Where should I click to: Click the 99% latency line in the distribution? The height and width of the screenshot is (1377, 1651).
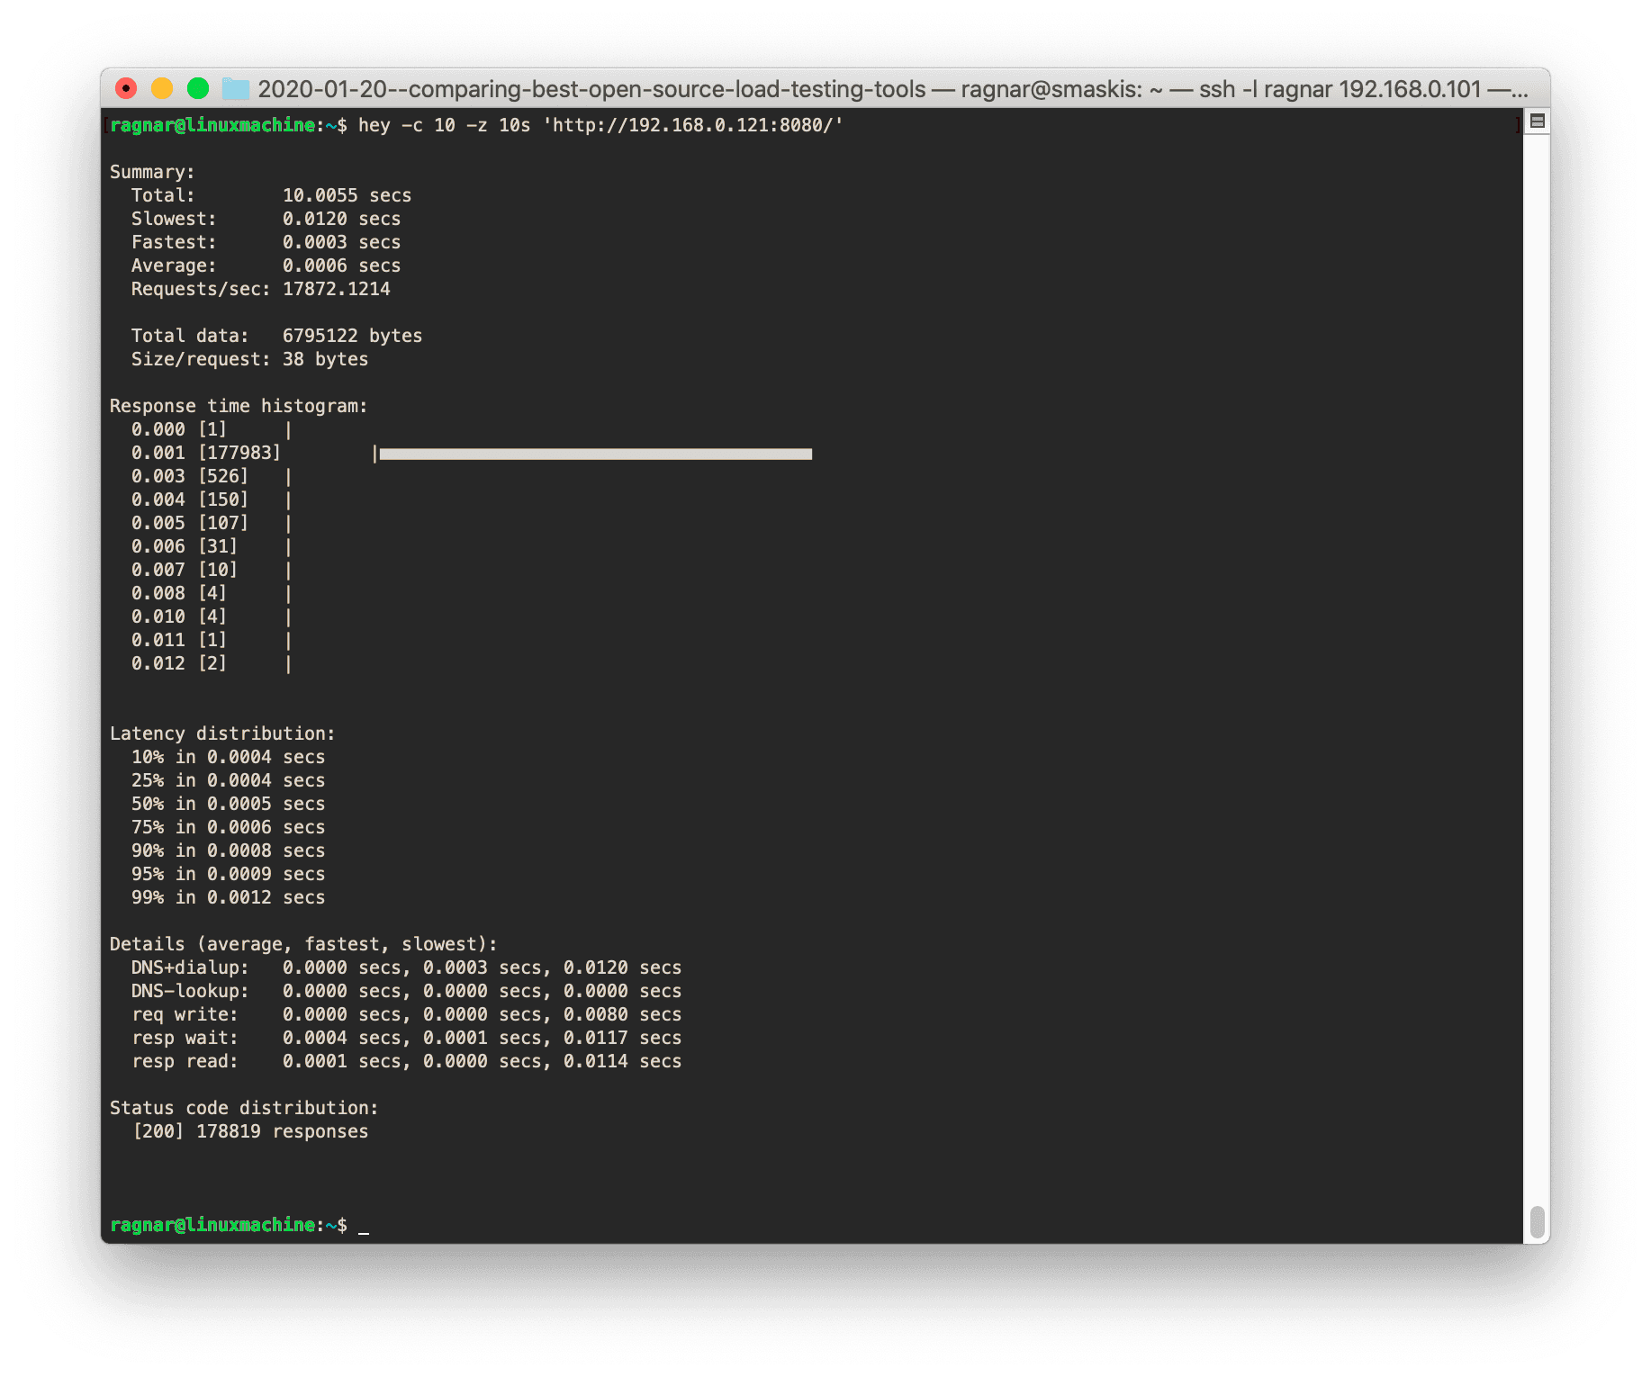[x=227, y=896]
